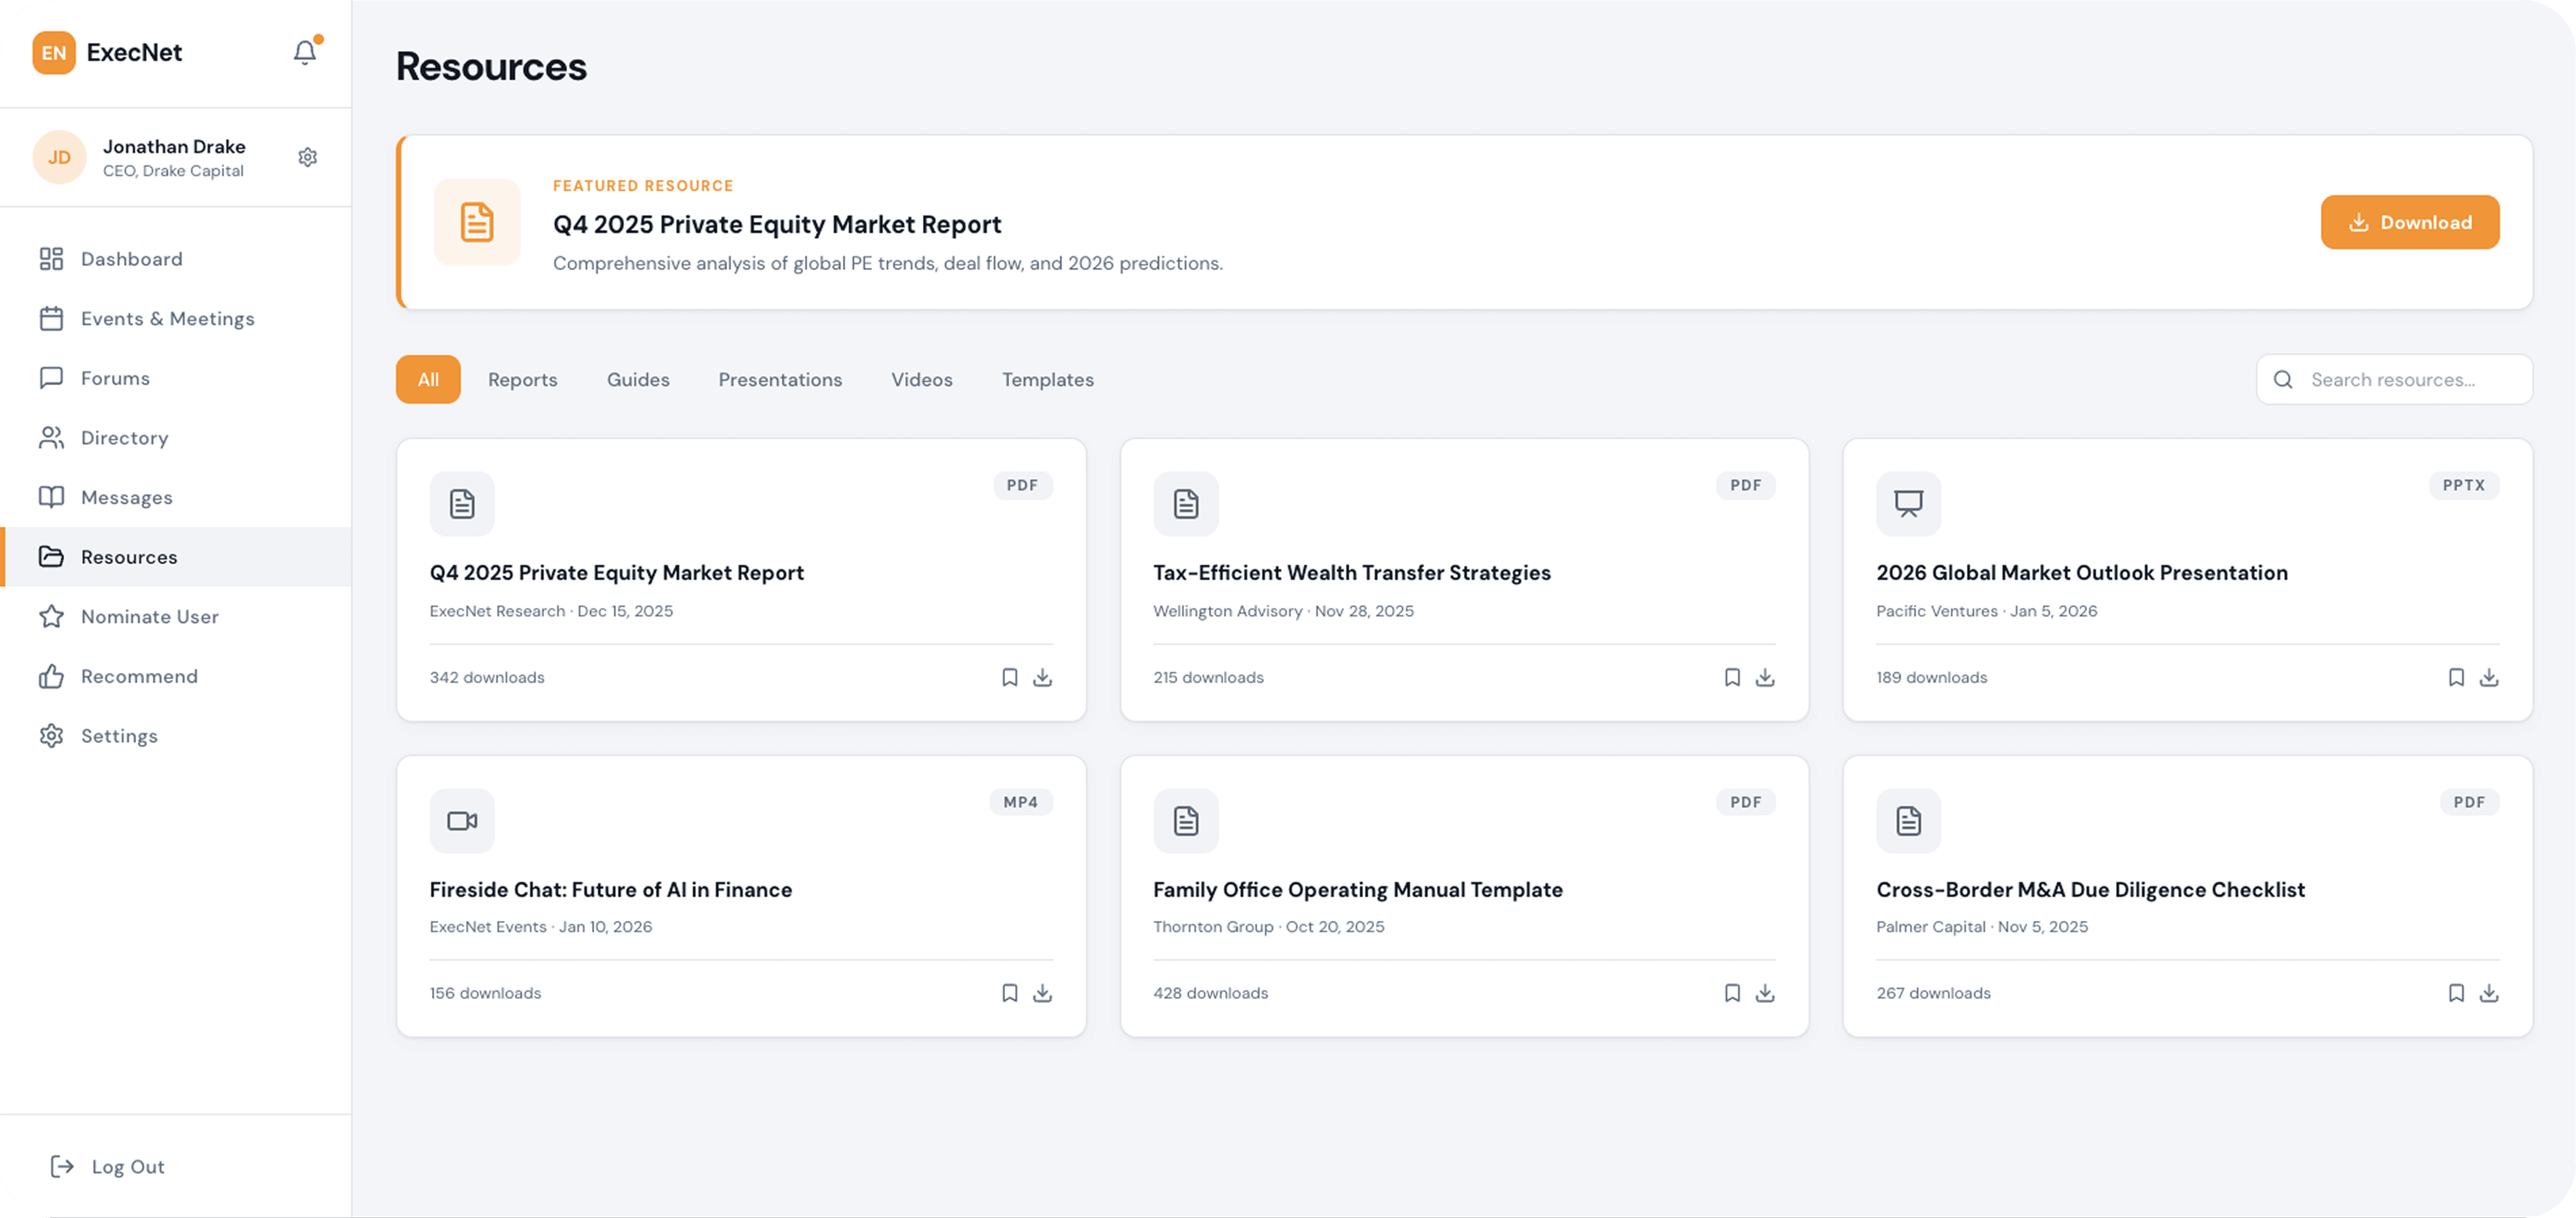Select the Videos filter tab
Screen dimensions: 2576x1218
tap(921, 380)
